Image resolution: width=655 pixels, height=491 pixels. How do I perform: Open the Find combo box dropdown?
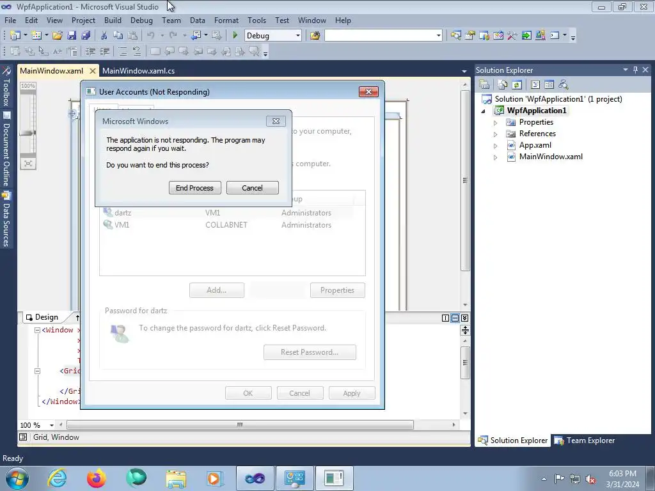(438, 36)
